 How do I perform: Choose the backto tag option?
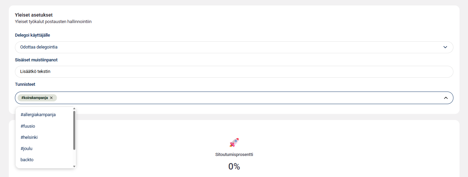tap(27, 160)
